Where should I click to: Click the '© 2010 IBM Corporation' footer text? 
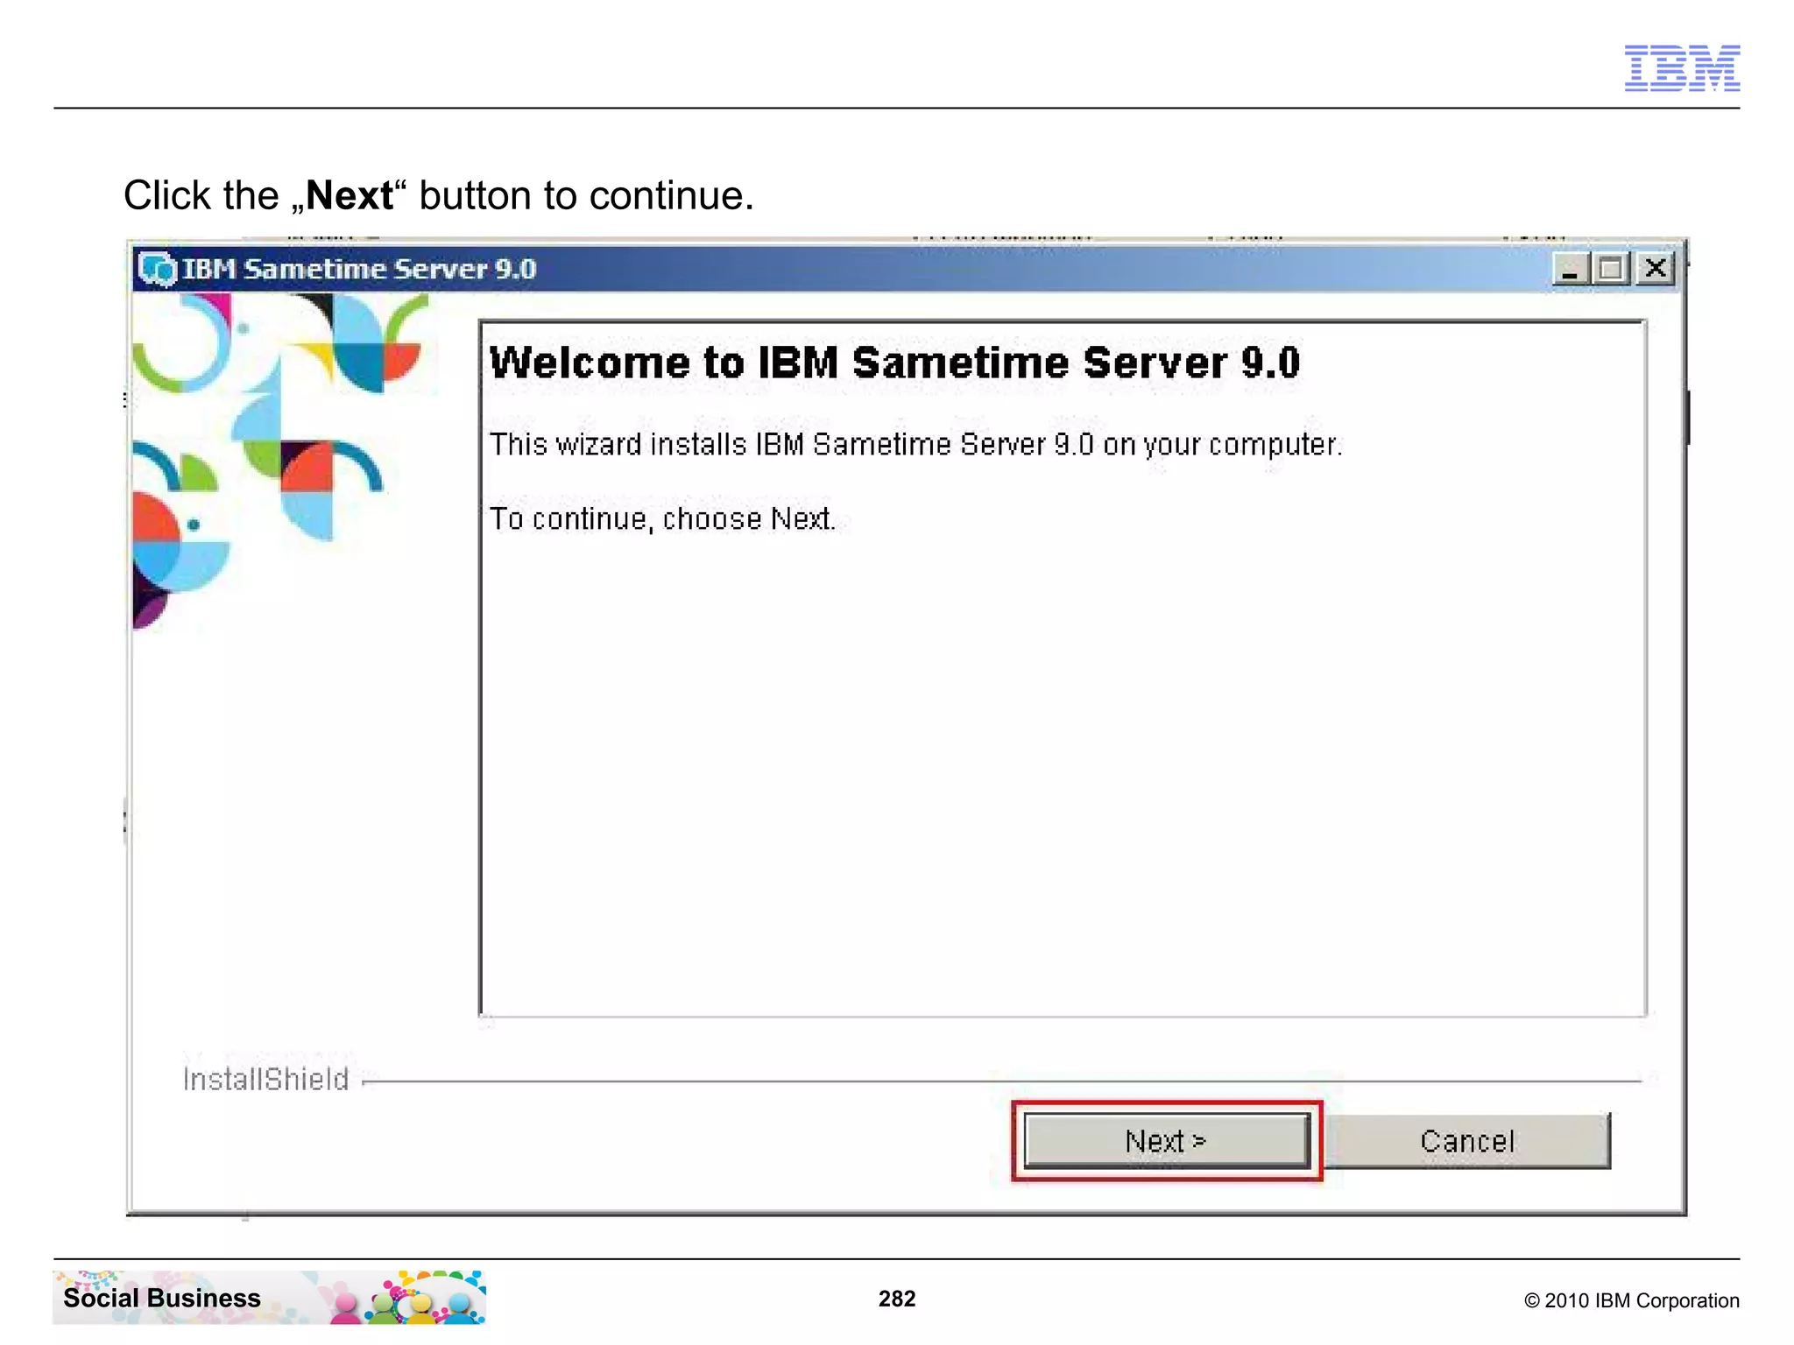pyautogui.click(x=1631, y=1300)
